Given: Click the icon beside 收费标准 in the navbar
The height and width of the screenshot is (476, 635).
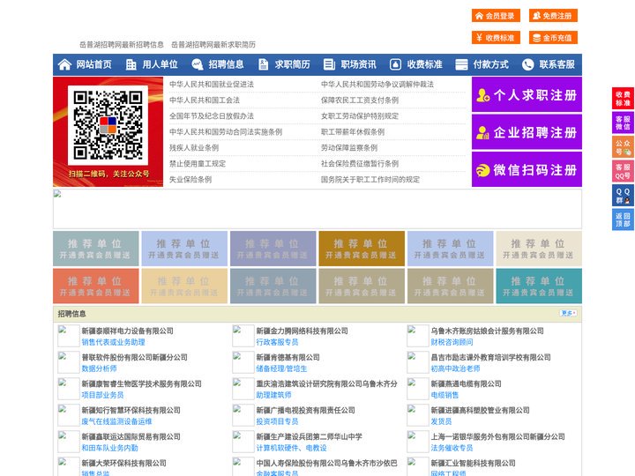Looking at the screenshot, I should (x=395, y=64).
